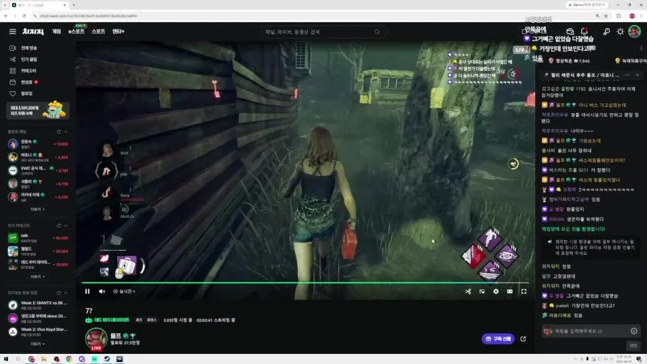The height and width of the screenshot is (364, 647).
Task: Click the cheese reward banner
Action: coord(38,111)
